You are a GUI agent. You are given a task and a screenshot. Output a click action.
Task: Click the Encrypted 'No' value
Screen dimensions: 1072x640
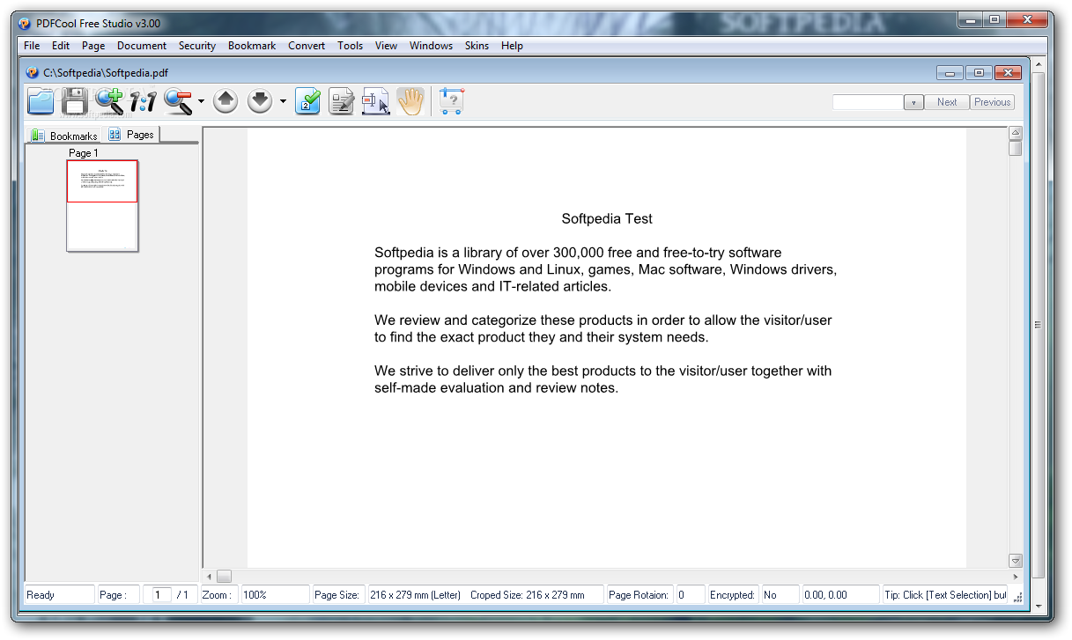(771, 595)
